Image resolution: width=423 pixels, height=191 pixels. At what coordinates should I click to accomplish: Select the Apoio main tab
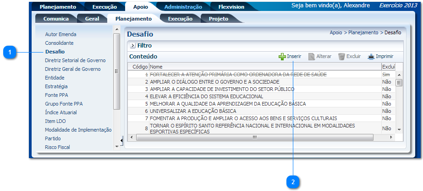141,7
